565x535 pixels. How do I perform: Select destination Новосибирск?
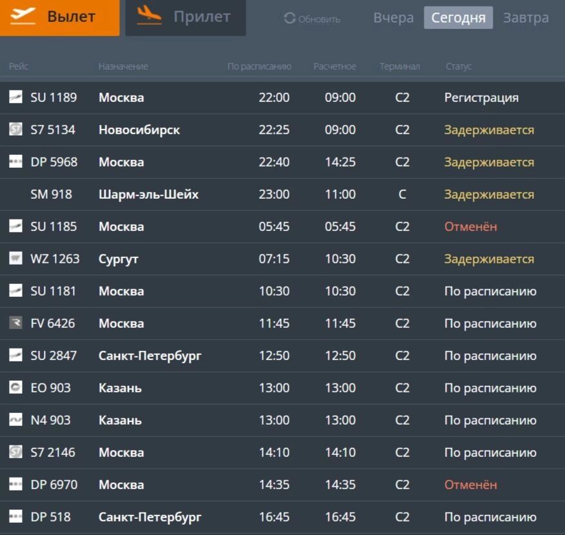pos(139,130)
